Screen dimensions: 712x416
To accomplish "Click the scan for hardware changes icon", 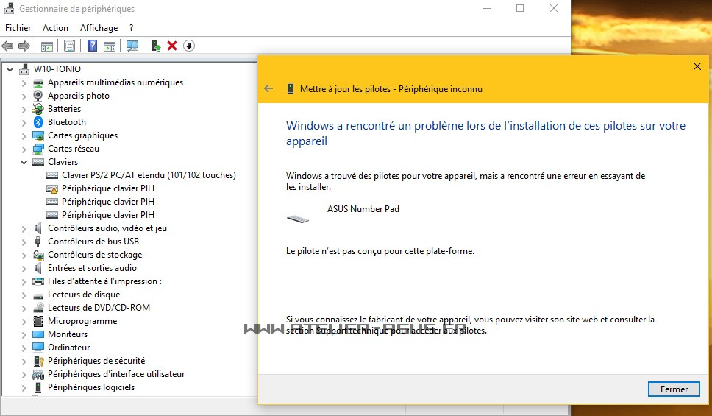I will click(x=132, y=46).
